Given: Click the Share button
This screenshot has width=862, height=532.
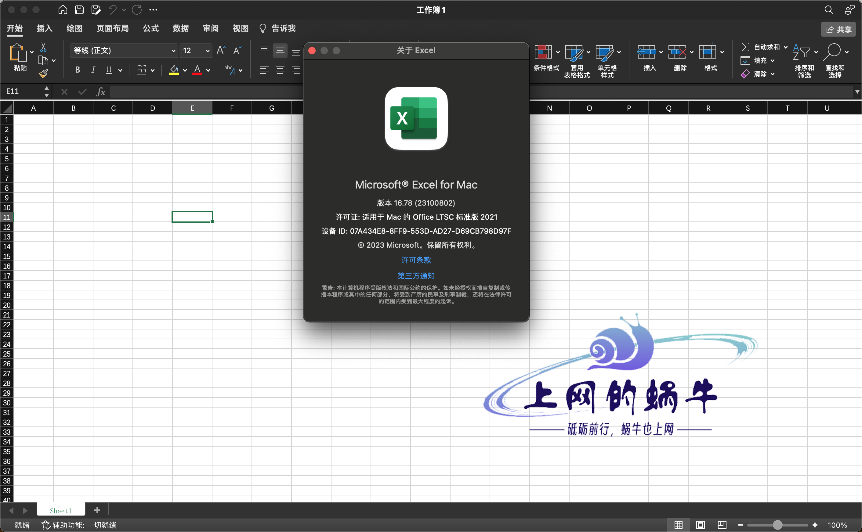Looking at the screenshot, I should (x=838, y=30).
